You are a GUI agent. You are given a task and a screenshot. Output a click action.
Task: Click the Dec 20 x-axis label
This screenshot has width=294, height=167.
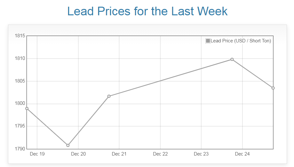pyautogui.click(x=78, y=154)
